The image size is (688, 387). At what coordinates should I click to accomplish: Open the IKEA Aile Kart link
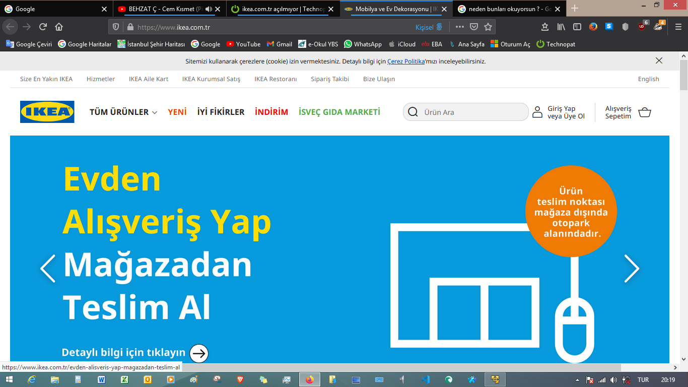[149, 79]
